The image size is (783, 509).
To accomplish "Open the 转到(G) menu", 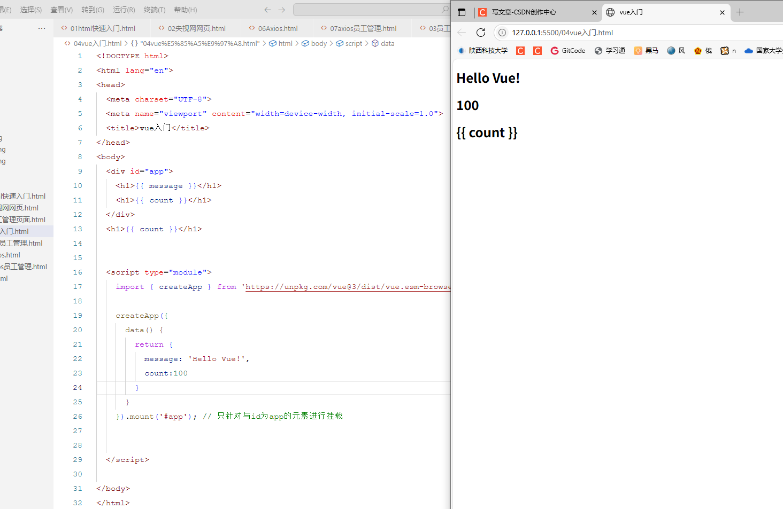I will click(93, 10).
